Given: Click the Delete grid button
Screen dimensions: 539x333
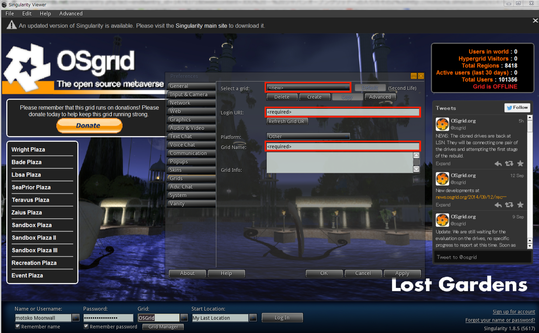Looking at the screenshot, I should [x=282, y=97].
